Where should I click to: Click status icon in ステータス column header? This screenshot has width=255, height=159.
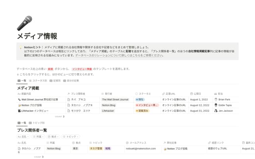pyautogui.click(x=136, y=94)
